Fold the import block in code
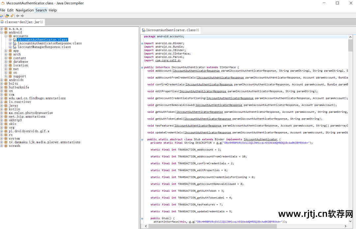356x229 pixels. (142, 43)
